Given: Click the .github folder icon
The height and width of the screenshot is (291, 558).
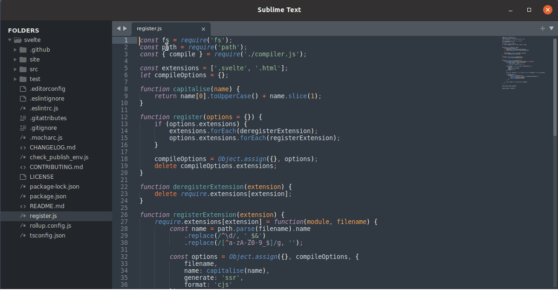Looking at the screenshot, I should click(23, 50).
